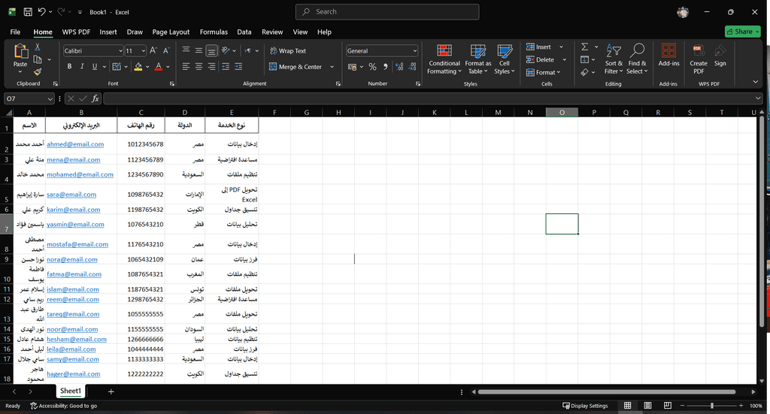Toggle Italic formatting

pyautogui.click(x=83, y=67)
